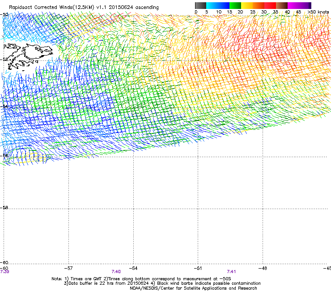Click the legend tick label "40"
The height and width of the screenshot is (291, 331).
pyautogui.click(x=287, y=12)
